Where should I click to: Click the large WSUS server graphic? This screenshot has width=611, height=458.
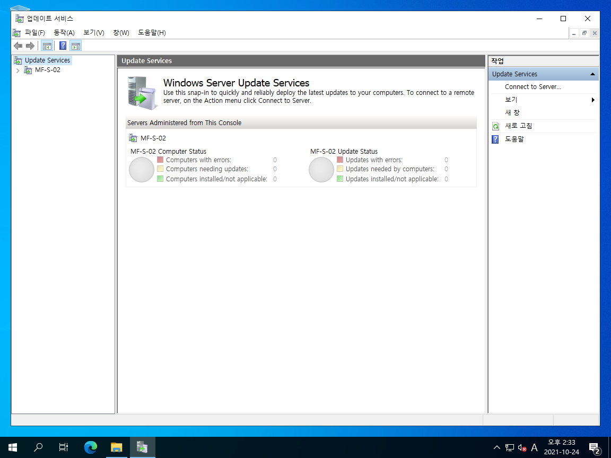tap(143, 93)
